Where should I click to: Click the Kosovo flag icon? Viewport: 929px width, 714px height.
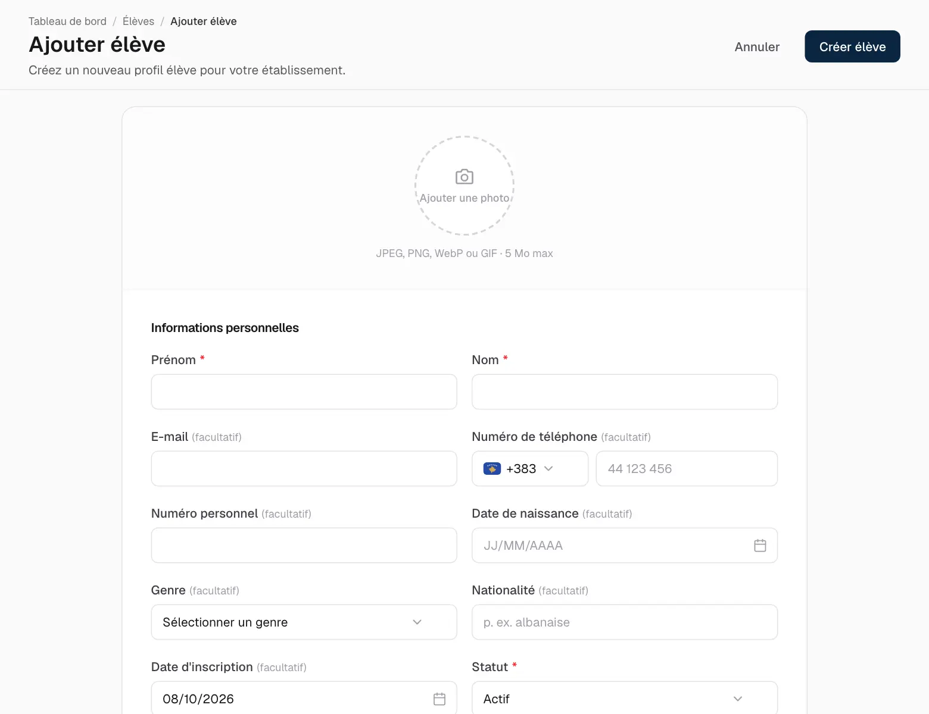(x=492, y=468)
